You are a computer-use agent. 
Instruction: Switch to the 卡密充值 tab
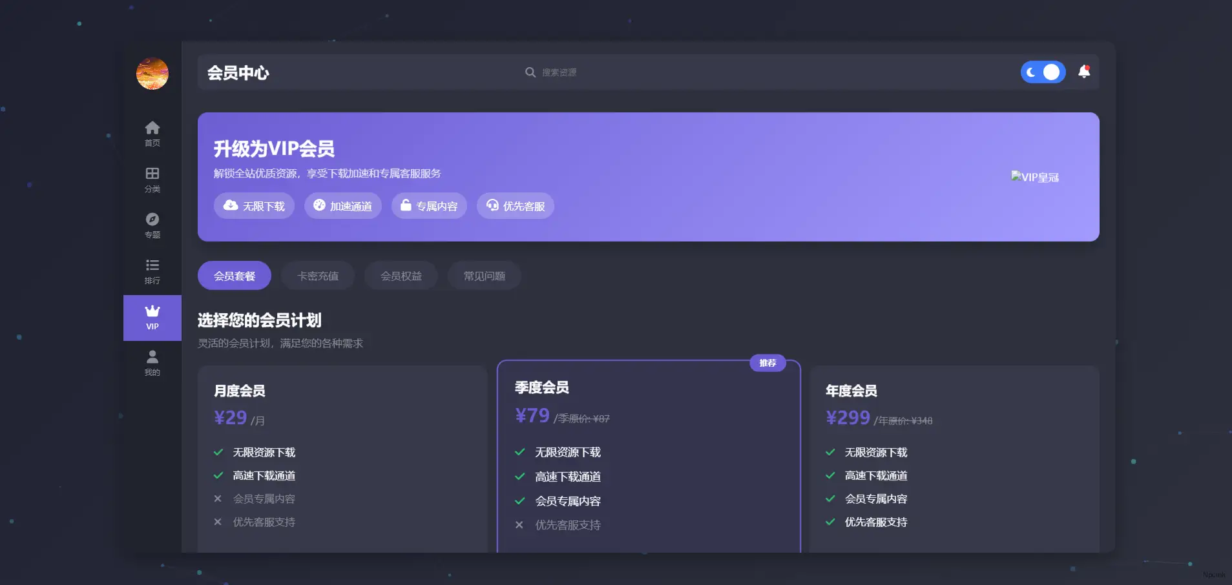317,275
